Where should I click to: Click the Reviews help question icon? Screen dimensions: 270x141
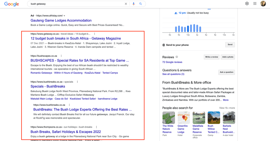pos(177,57)
